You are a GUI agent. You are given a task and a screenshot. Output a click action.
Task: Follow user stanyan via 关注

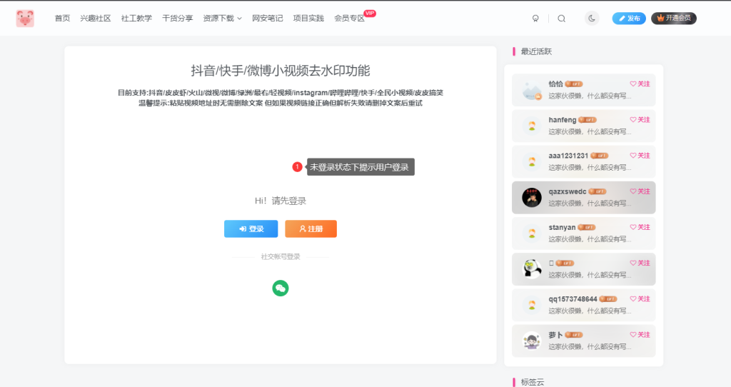pyautogui.click(x=640, y=227)
